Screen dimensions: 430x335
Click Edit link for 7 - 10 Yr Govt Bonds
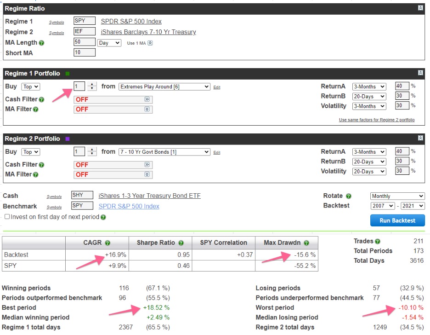click(x=217, y=152)
